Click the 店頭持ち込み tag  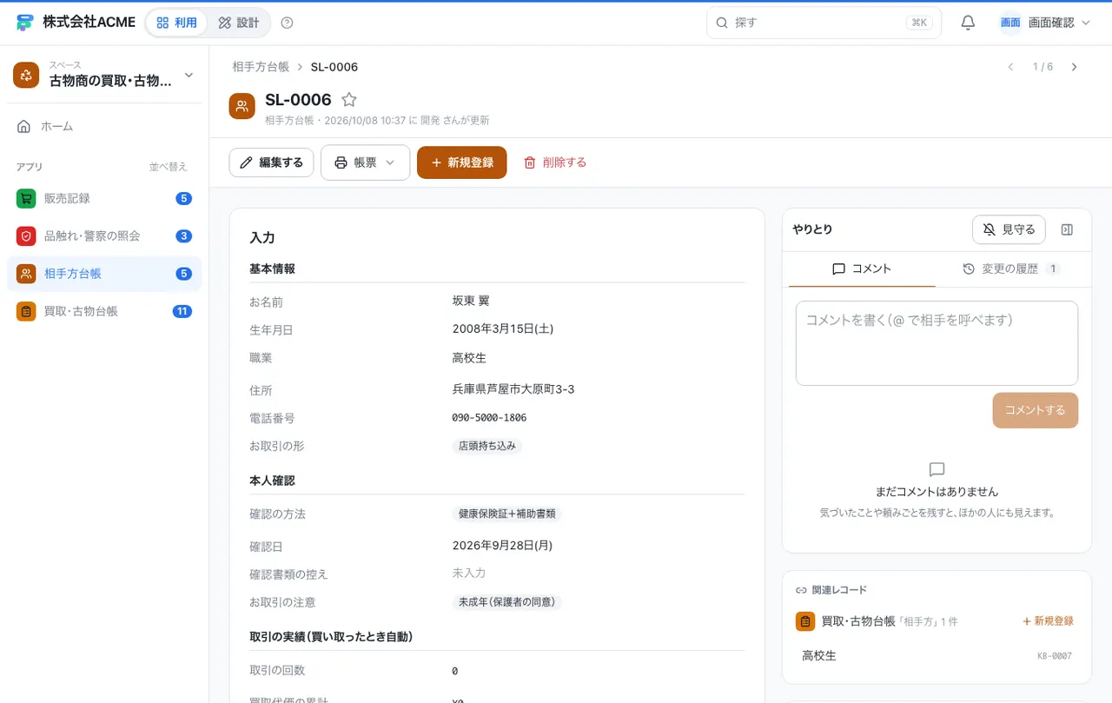click(x=487, y=446)
